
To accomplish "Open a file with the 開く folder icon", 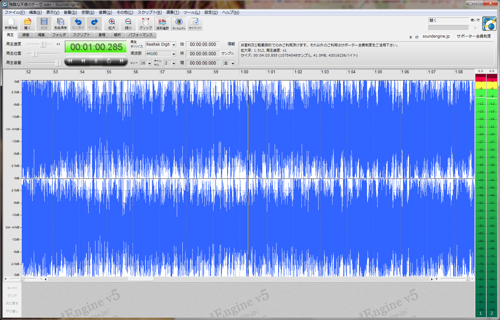I will coord(27,24).
